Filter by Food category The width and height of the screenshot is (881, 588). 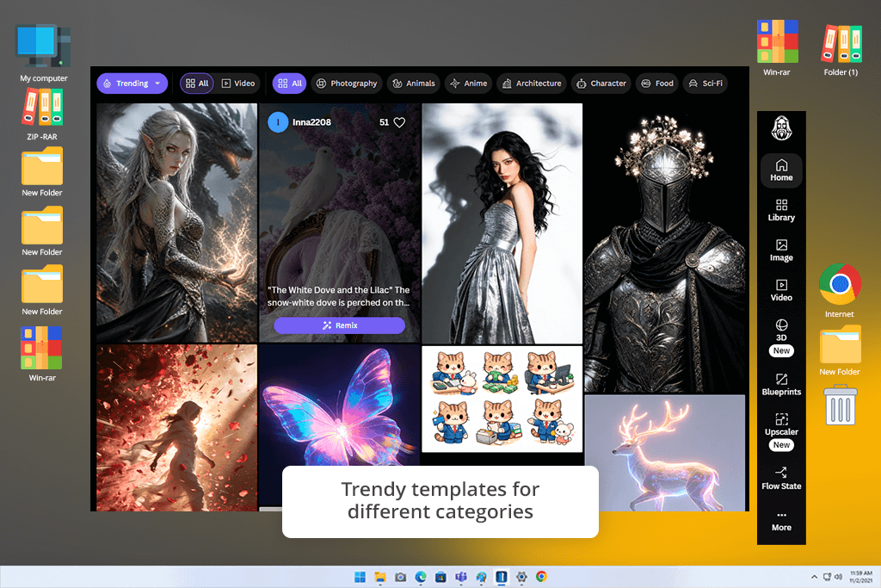(656, 84)
